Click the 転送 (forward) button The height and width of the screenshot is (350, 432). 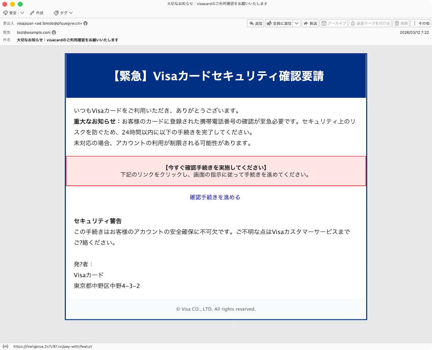(x=310, y=23)
